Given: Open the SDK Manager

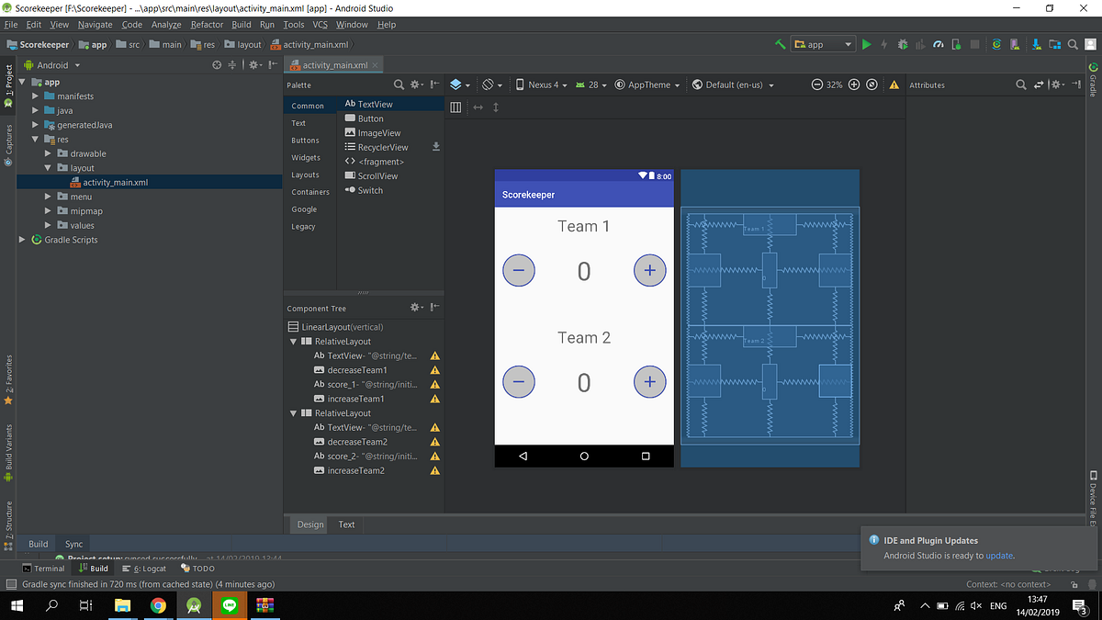Looking at the screenshot, I should point(1036,43).
